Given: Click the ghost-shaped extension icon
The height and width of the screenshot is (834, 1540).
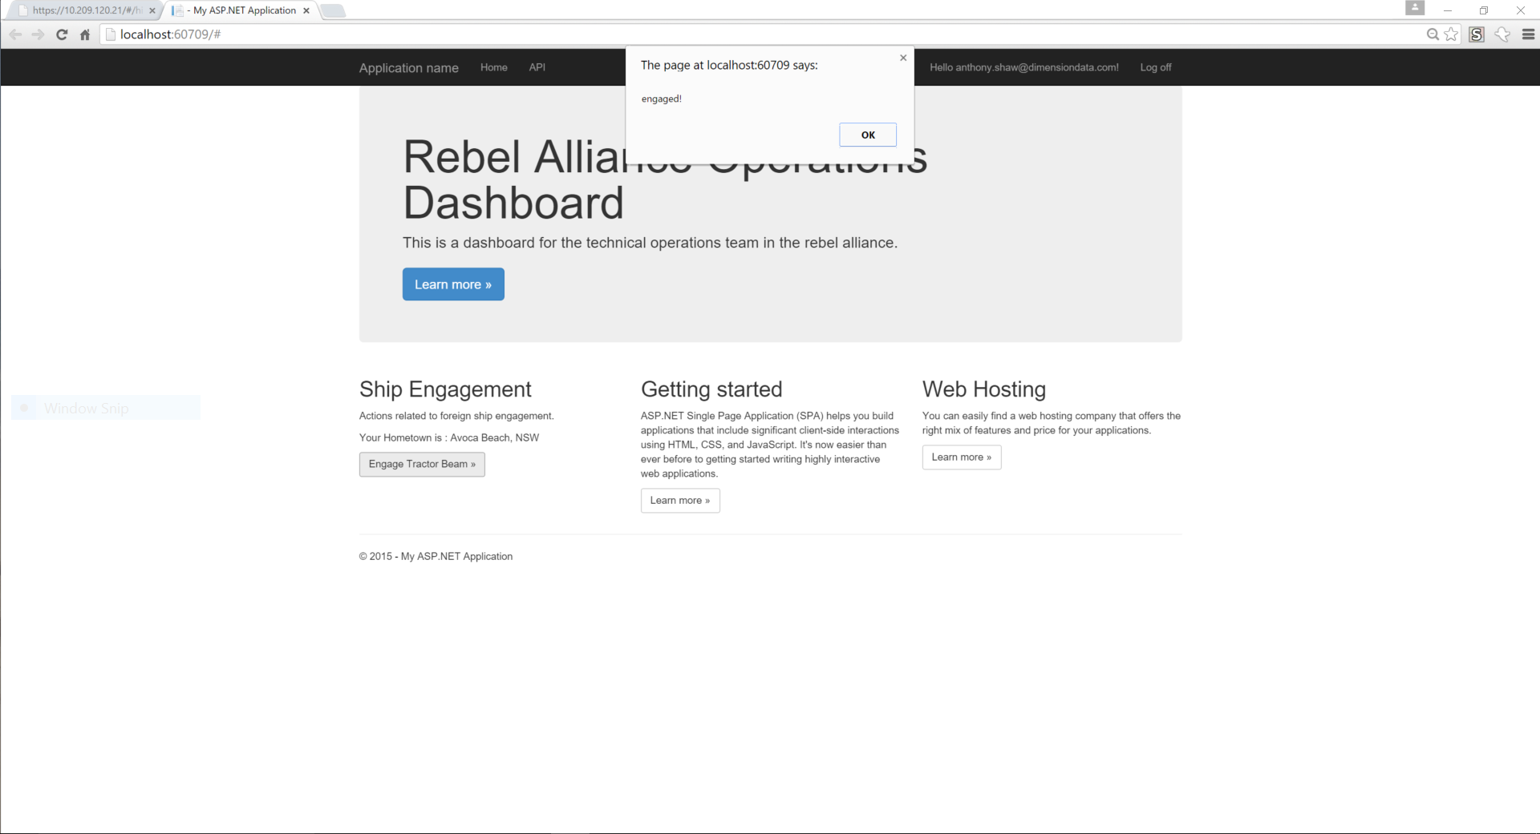Looking at the screenshot, I should pyautogui.click(x=1501, y=34).
